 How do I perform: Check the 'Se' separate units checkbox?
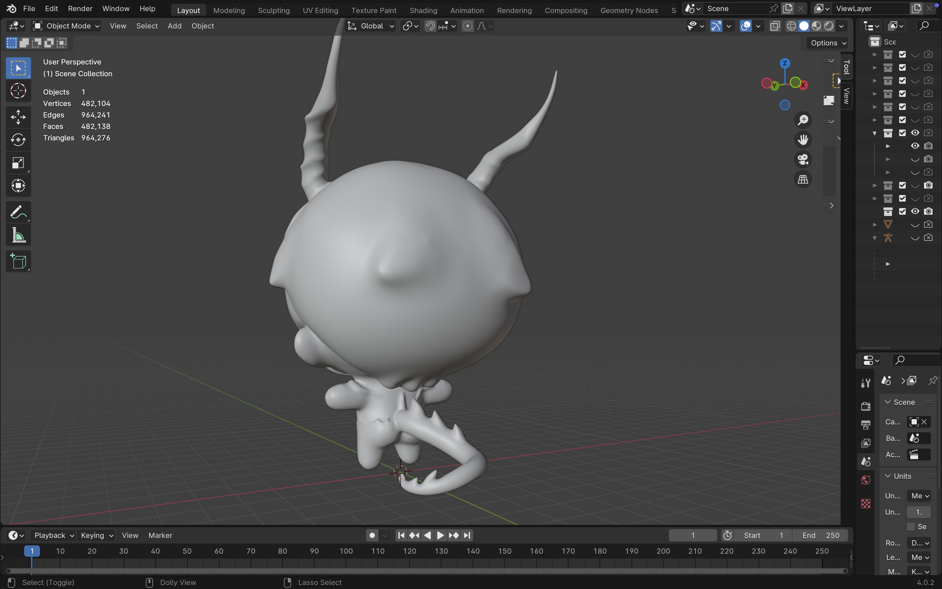(911, 527)
